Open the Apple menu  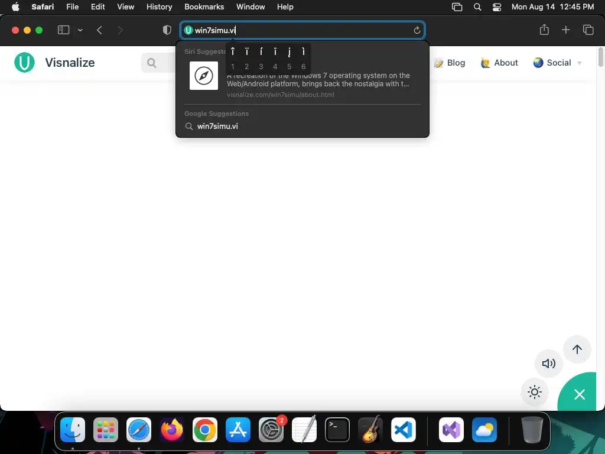15,7
